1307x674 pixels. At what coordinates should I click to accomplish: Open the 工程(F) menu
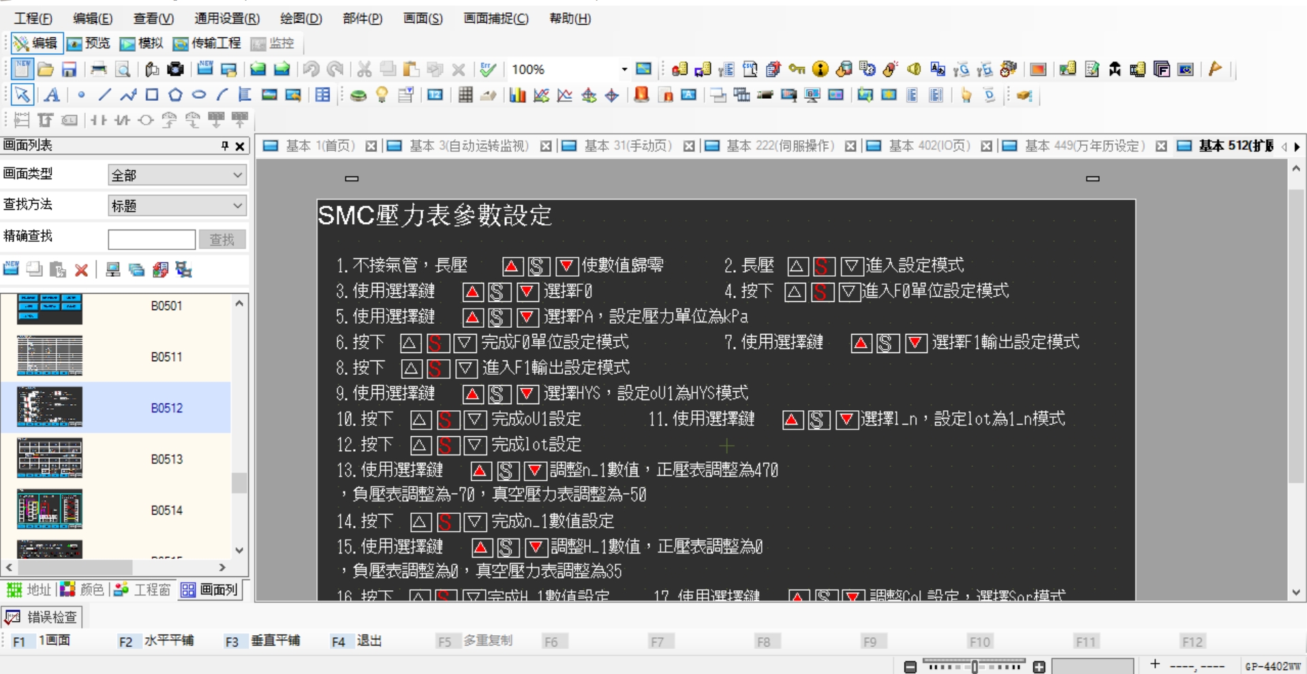coord(33,18)
